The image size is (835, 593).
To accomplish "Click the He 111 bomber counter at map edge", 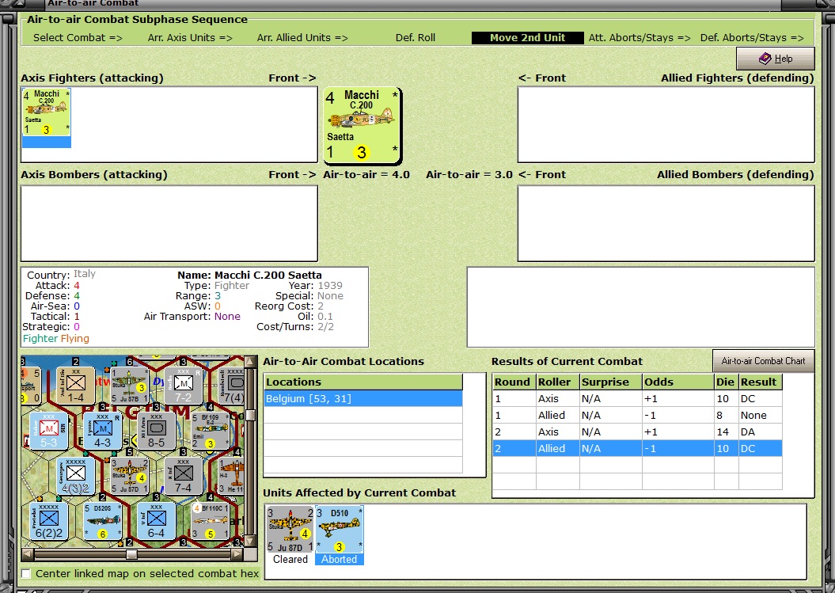I will tap(231, 476).
